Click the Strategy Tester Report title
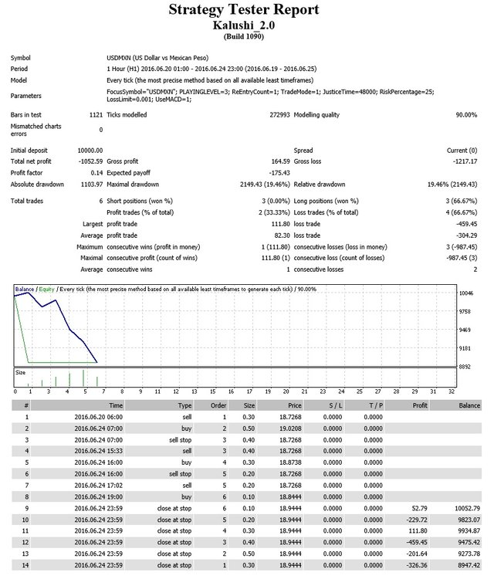The height and width of the screenshot is (586, 494). [244, 10]
